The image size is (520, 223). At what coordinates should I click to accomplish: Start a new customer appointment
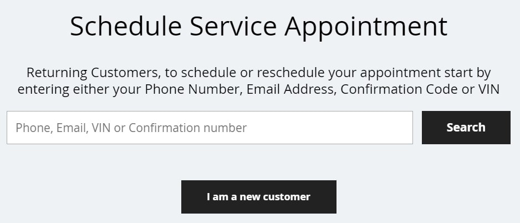[259, 197]
